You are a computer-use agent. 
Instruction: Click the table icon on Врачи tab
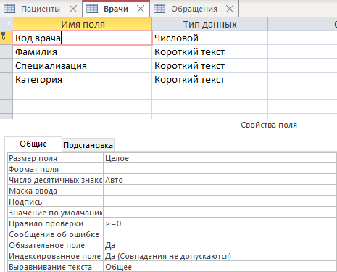(x=92, y=9)
